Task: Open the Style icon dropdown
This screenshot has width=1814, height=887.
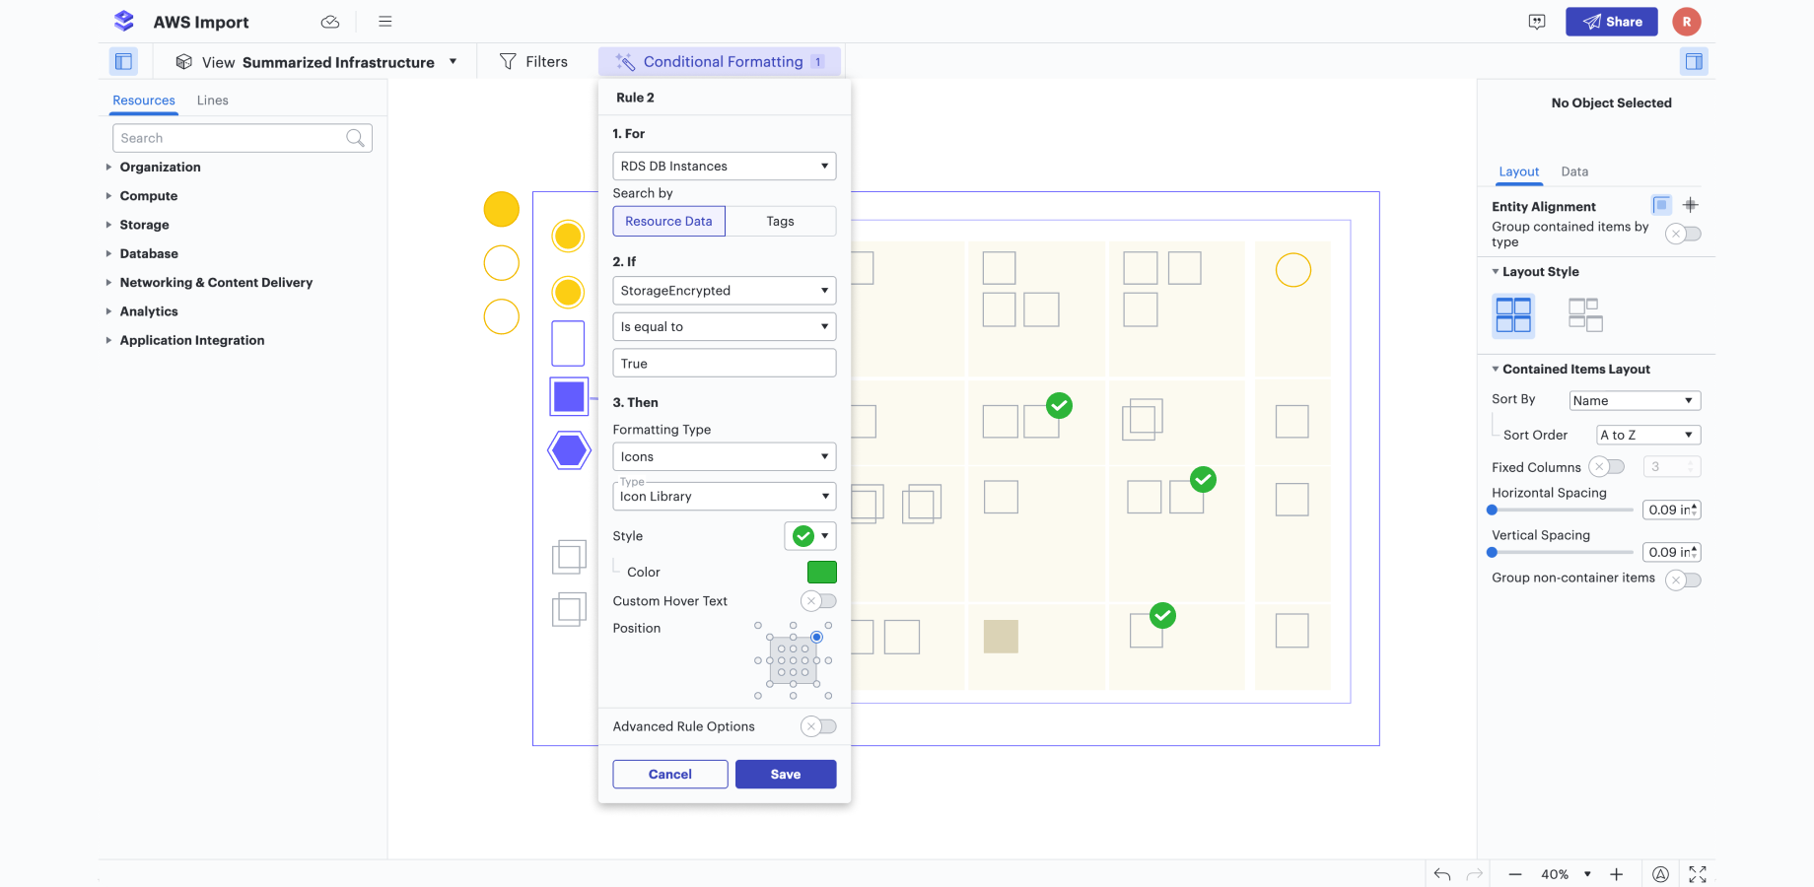Action: 810,536
